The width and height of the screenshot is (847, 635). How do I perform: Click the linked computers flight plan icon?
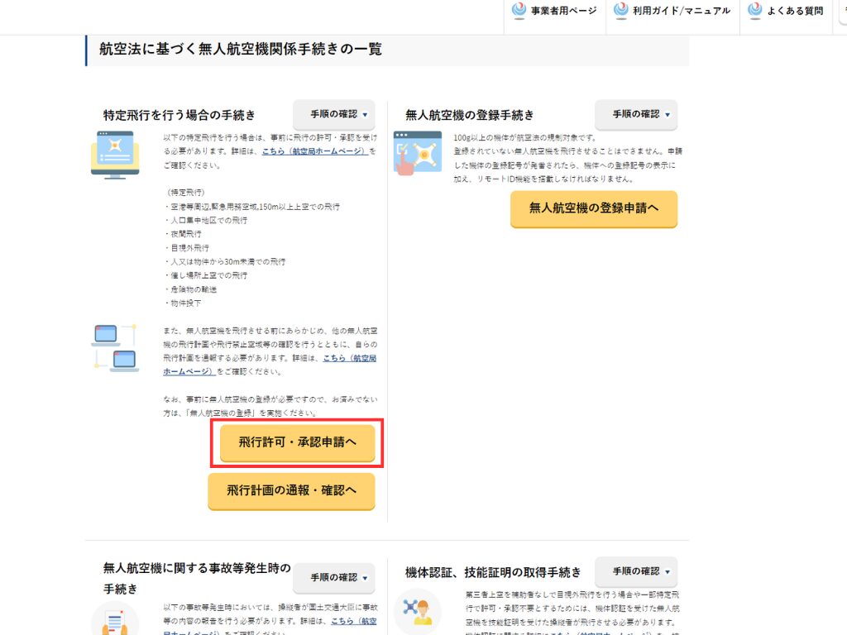tap(114, 347)
